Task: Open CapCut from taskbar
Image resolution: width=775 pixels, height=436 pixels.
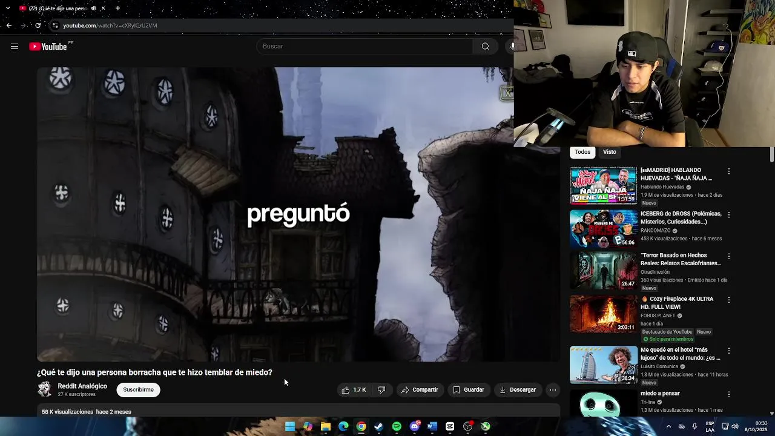Action: pos(450,426)
